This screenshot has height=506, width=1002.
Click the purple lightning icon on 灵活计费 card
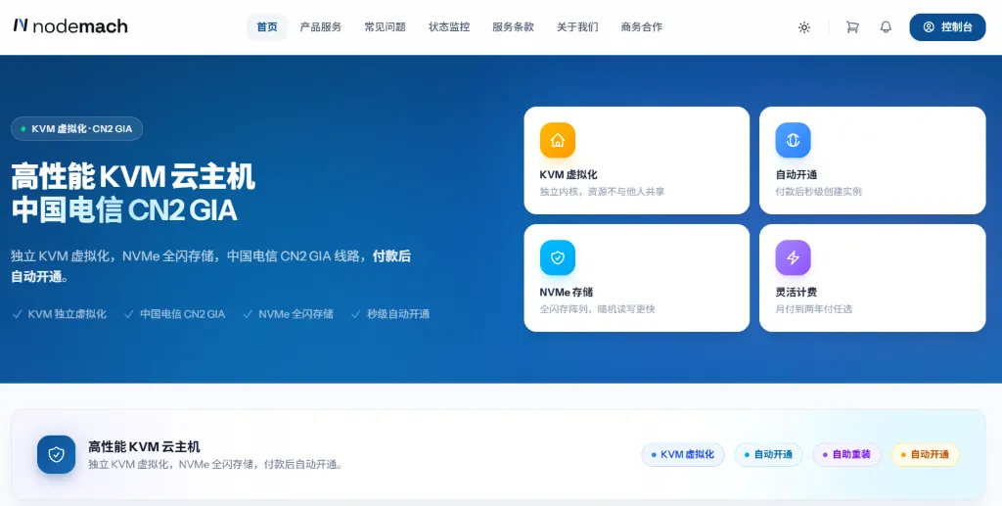click(793, 257)
